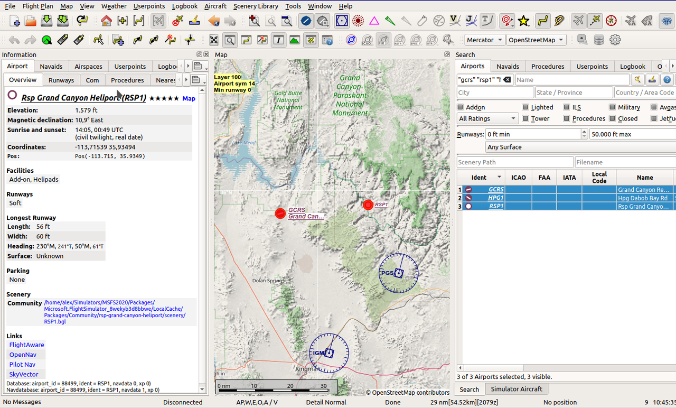Toggle flight plan display on map

(x=542, y=21)
